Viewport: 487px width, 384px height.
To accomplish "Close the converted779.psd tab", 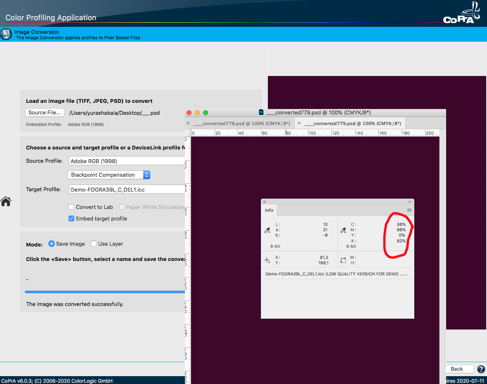I will pyautogui.click(x=299, y=123).
